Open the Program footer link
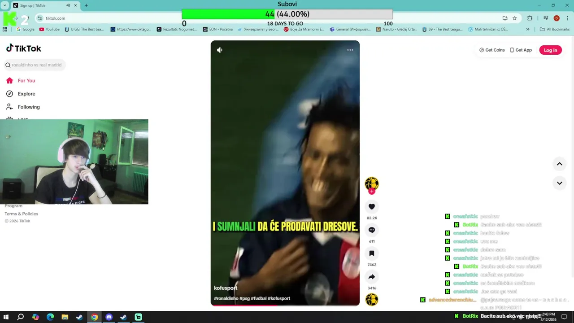 13,206
